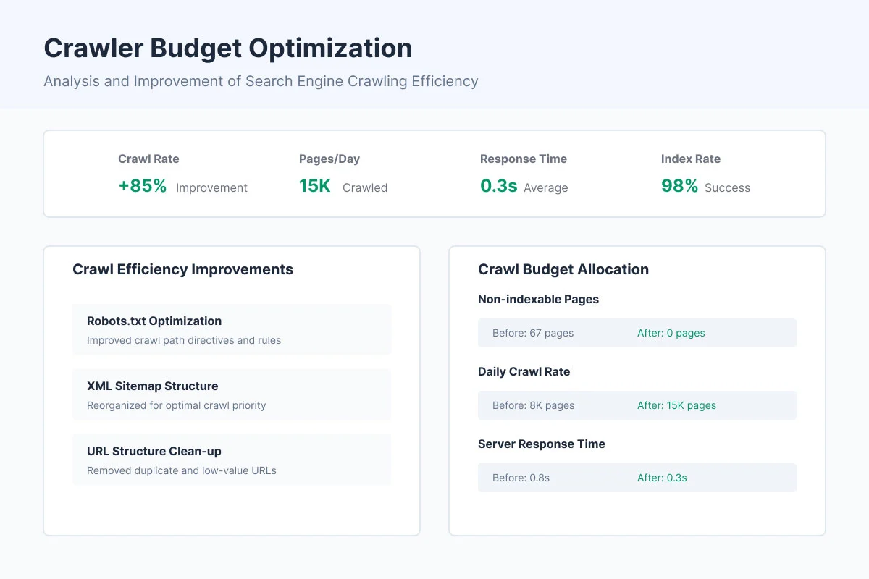
Task: Click the Before: 8K pages value
Action: tap(532, 405)
